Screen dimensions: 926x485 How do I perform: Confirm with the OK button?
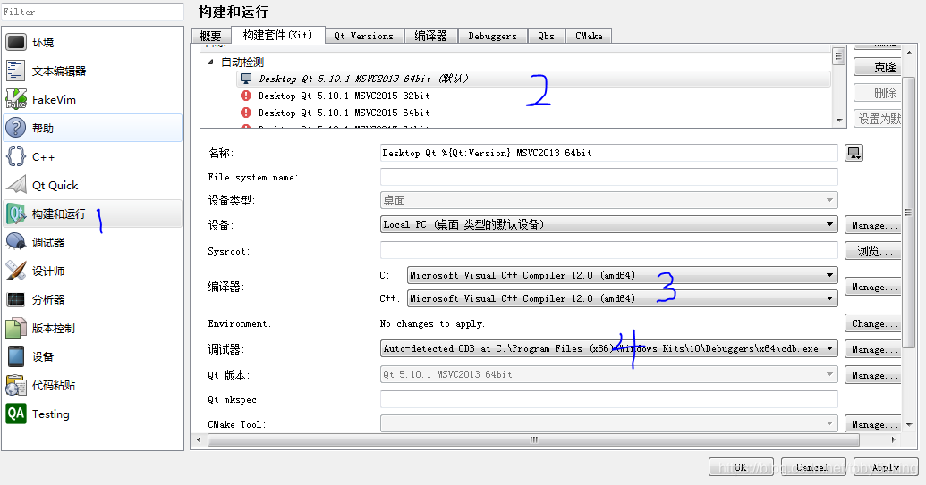741,467
